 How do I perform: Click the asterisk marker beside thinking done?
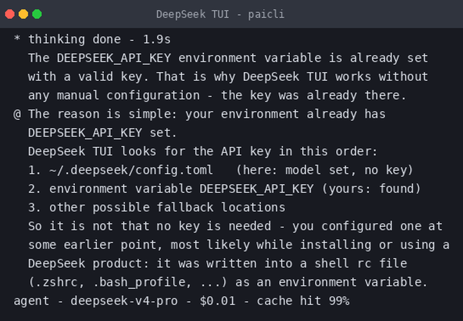click(17, 38)
